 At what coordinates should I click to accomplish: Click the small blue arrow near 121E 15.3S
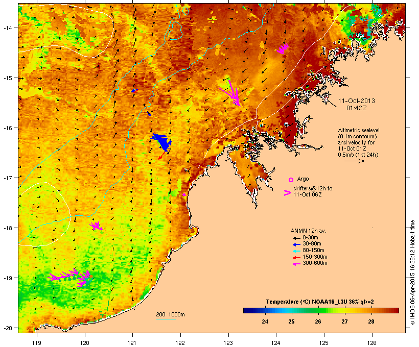click(x=135, y=91)
